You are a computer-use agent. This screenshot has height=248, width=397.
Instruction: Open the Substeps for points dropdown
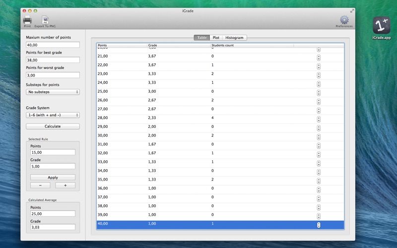point(53,92)
